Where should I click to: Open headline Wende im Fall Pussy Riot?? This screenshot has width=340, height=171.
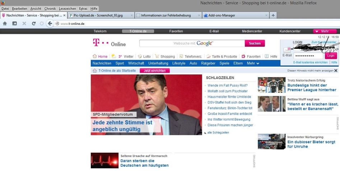pyautogui.click(x=228, y=85)
